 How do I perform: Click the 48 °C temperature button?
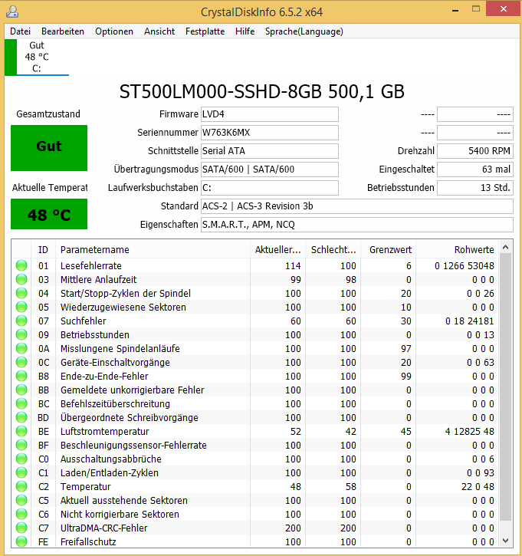(49, 214)
